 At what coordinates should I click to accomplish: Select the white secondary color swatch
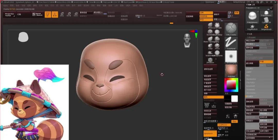click(234, 99)
